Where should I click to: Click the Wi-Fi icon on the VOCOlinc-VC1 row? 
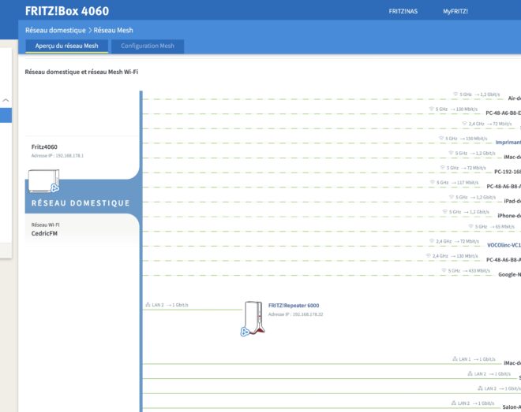point(432,241)
